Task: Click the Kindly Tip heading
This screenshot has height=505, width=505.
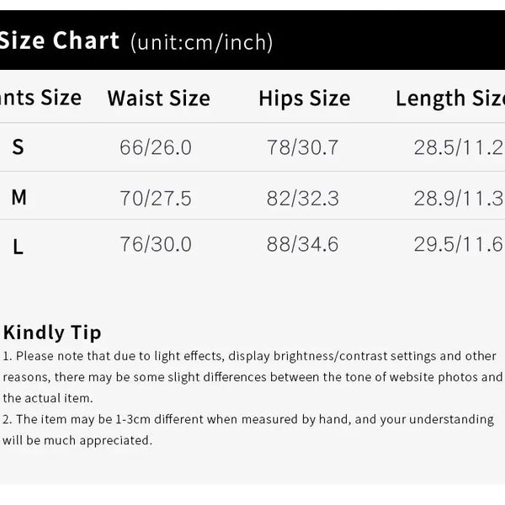Action: 52,332
